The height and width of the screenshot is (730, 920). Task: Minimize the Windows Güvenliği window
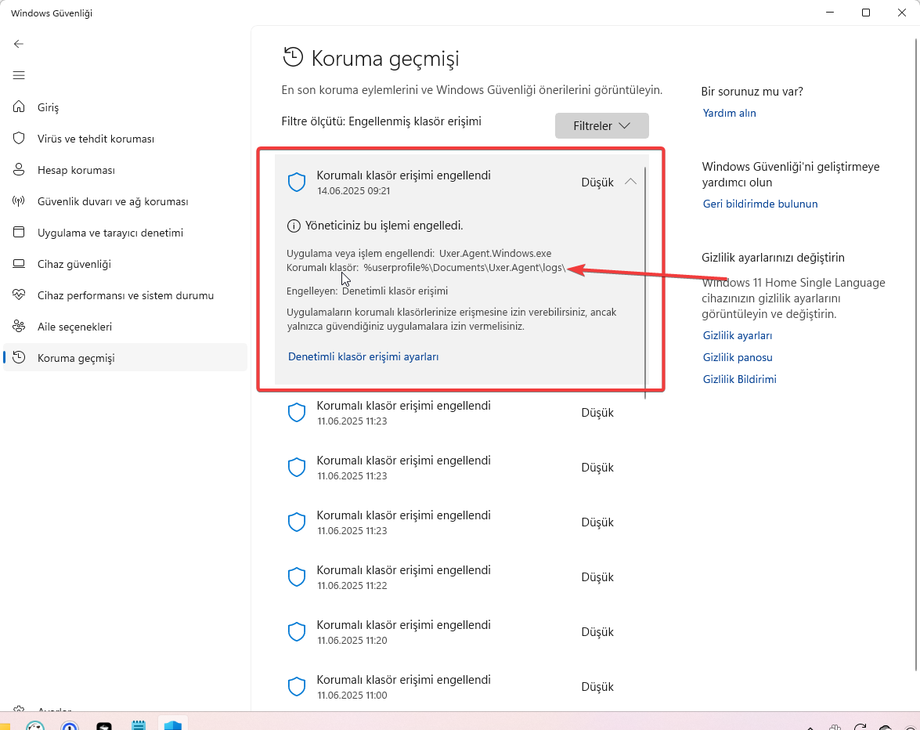(830, 13)
